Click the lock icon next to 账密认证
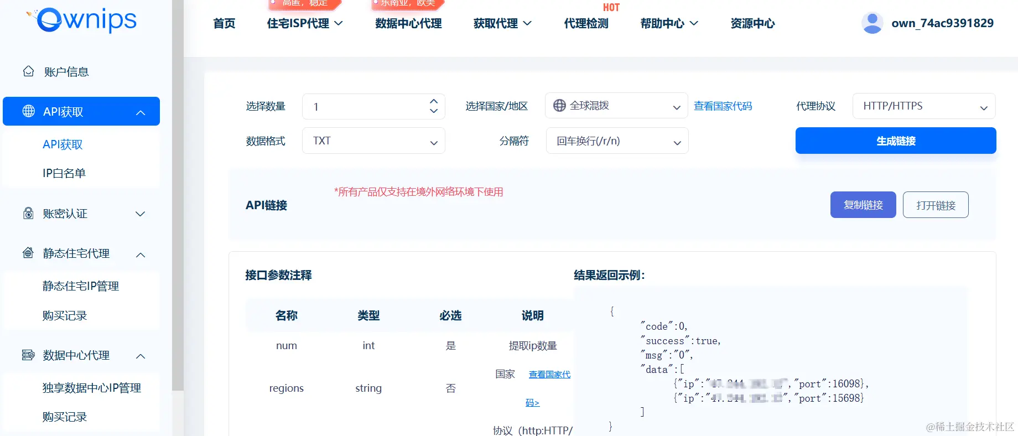Screen dimensions: 1018x436 click(x=28, y=214)
